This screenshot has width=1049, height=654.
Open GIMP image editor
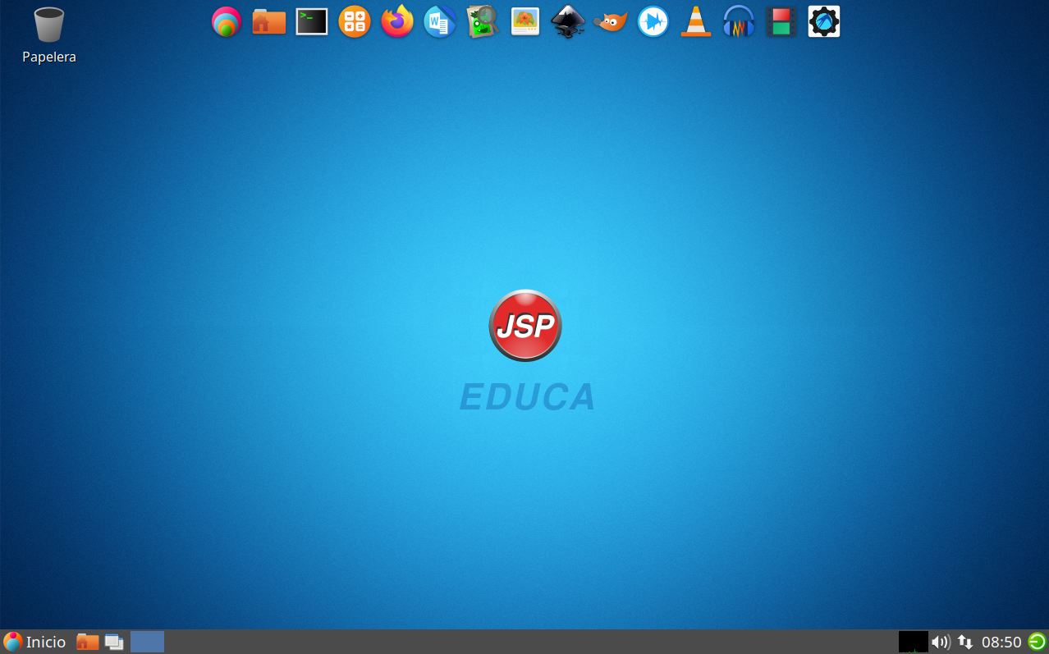point(611,21)
